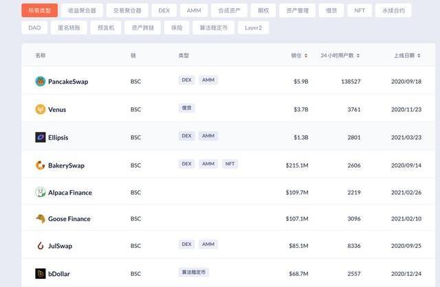Open the JulSwap project name link

click(x=60, y=246)
